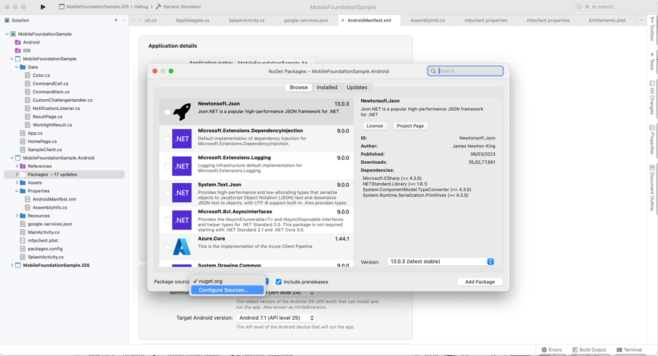Show the Errors pane in status bar
This screenshot has height=356, width=658.
click(551, 350)
